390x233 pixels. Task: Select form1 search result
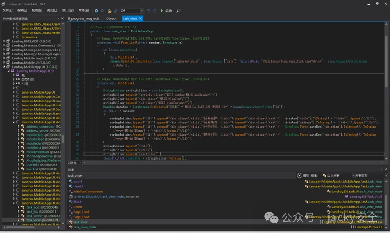(x=77, y=181)
